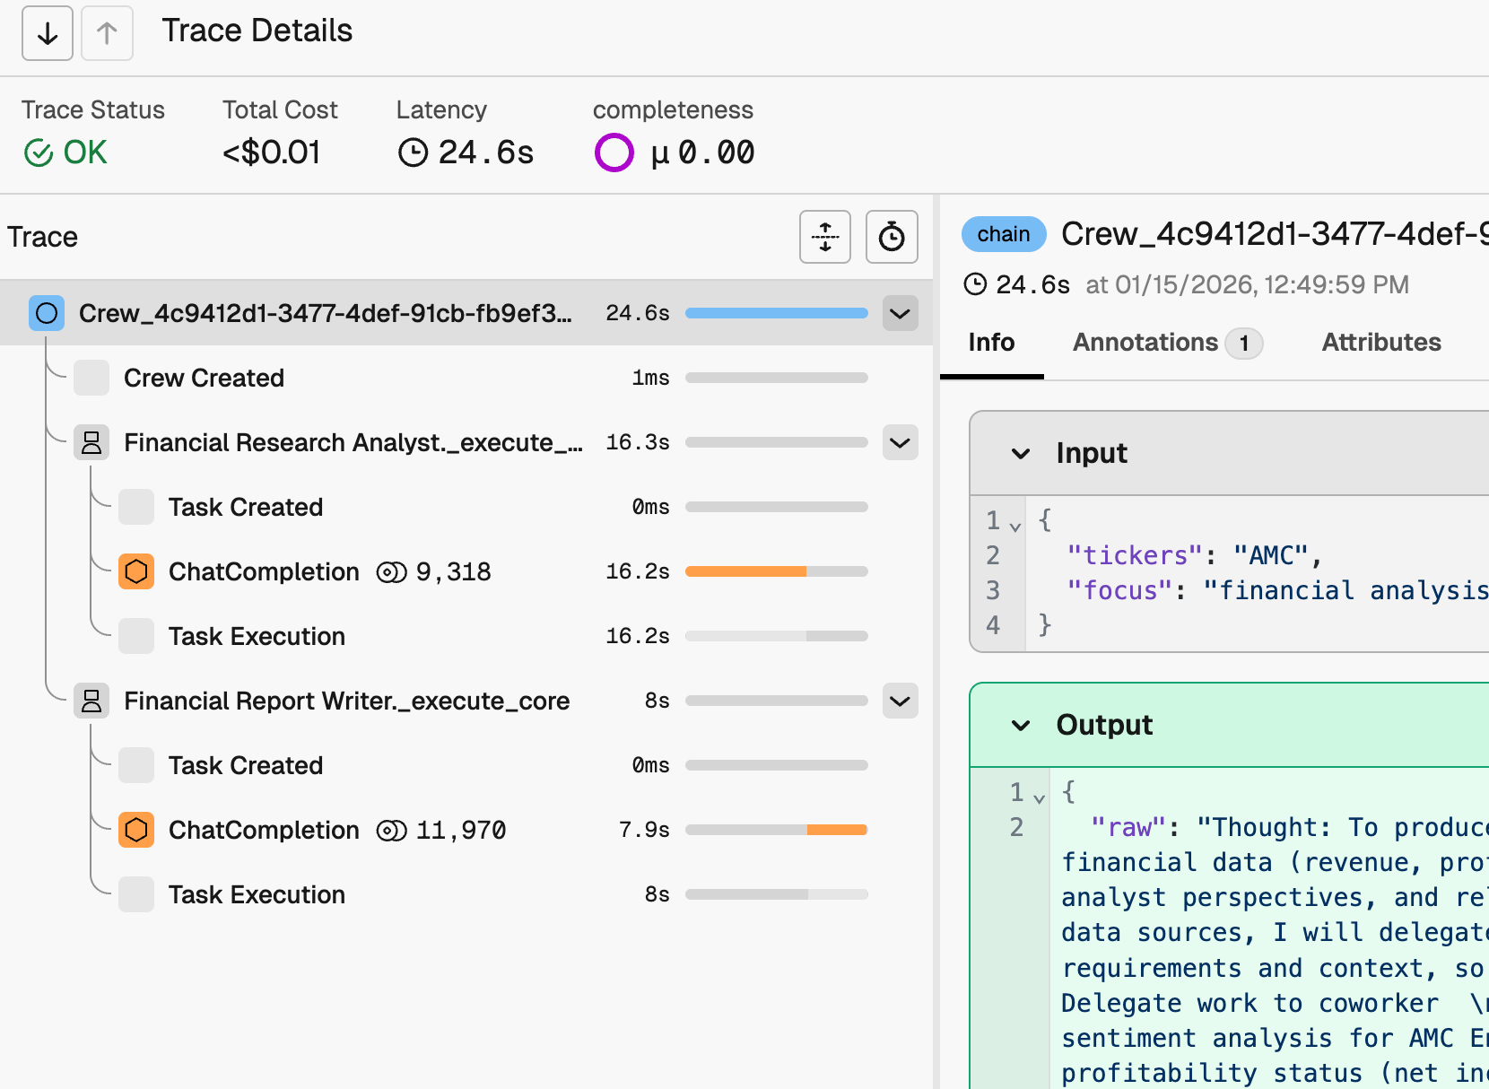Collapse Financial Research Analyst span children
The height and width of the screenshot is (1089, 1489).
coord(900,442)
